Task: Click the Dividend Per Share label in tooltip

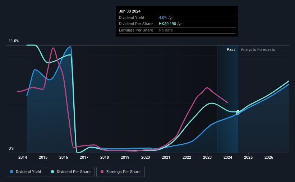Action: pos(136,24)
